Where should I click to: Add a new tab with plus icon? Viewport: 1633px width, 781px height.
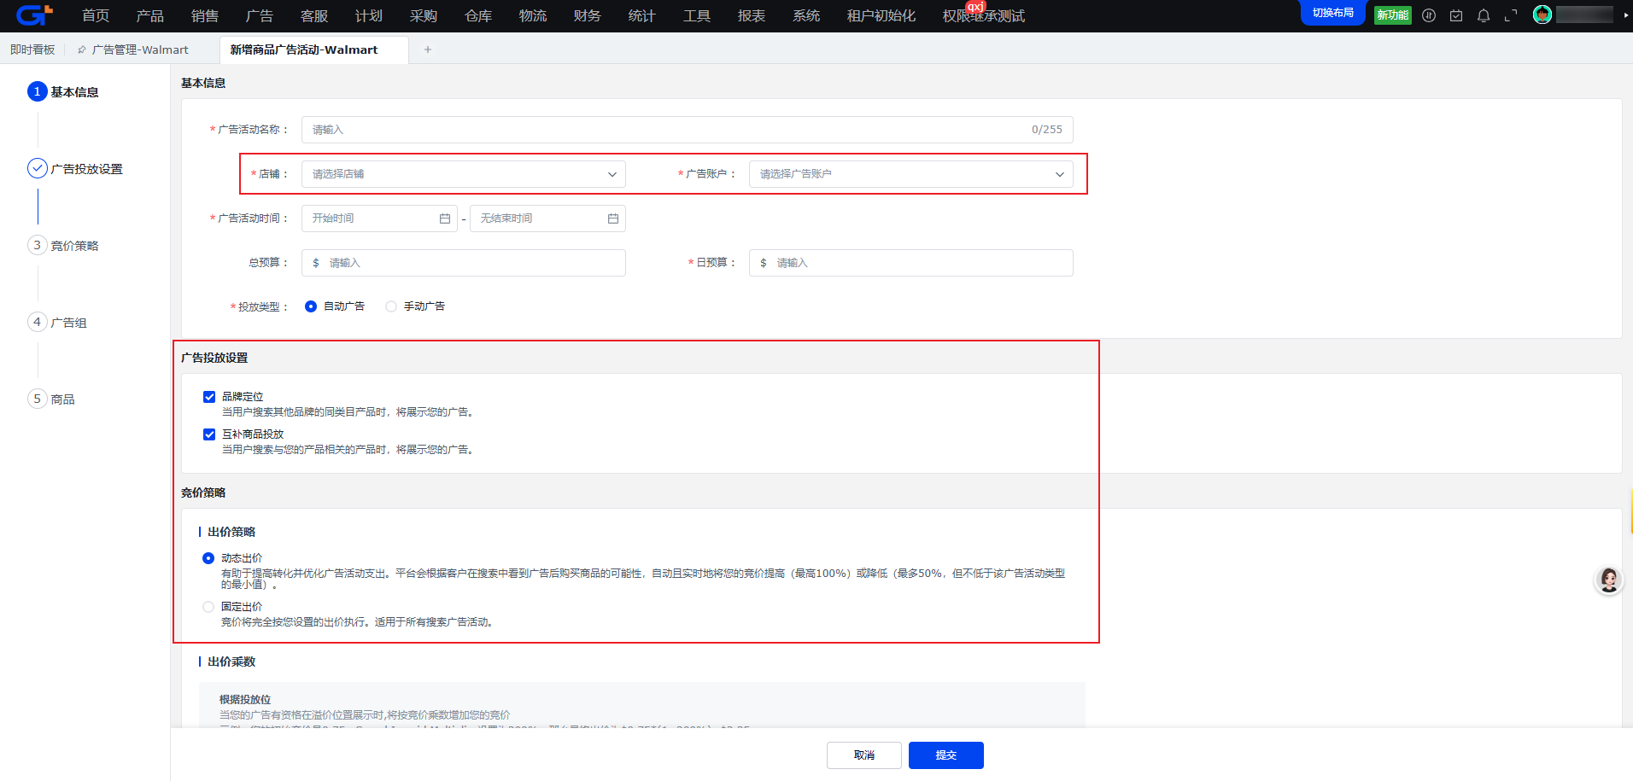click(428, 50)
